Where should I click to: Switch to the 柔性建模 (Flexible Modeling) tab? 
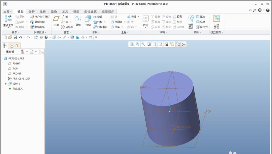pyautogui.click(x=90, y=12)
